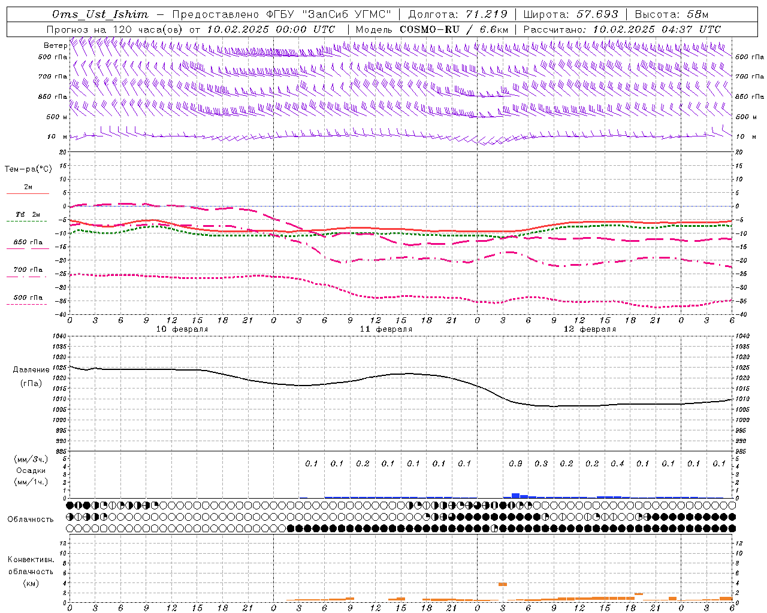Click the Тем-ра(°C) axis title
This screenshot has width=767, height=613.
28,169
